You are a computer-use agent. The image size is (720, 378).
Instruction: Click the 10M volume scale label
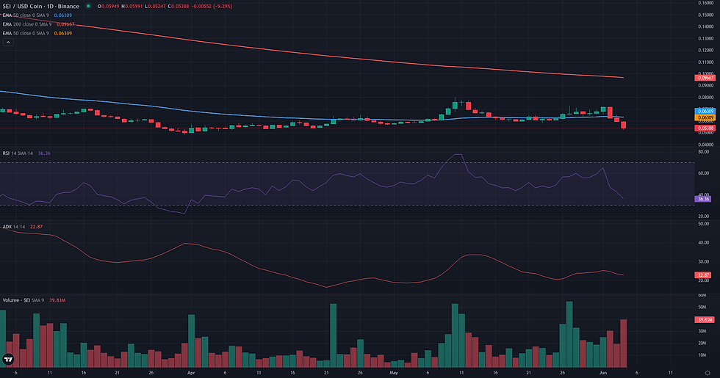pyautogui.click(x=702, y=355)
